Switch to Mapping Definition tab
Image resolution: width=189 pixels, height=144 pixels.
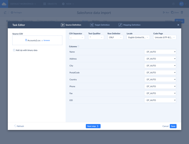pos(130,25)
